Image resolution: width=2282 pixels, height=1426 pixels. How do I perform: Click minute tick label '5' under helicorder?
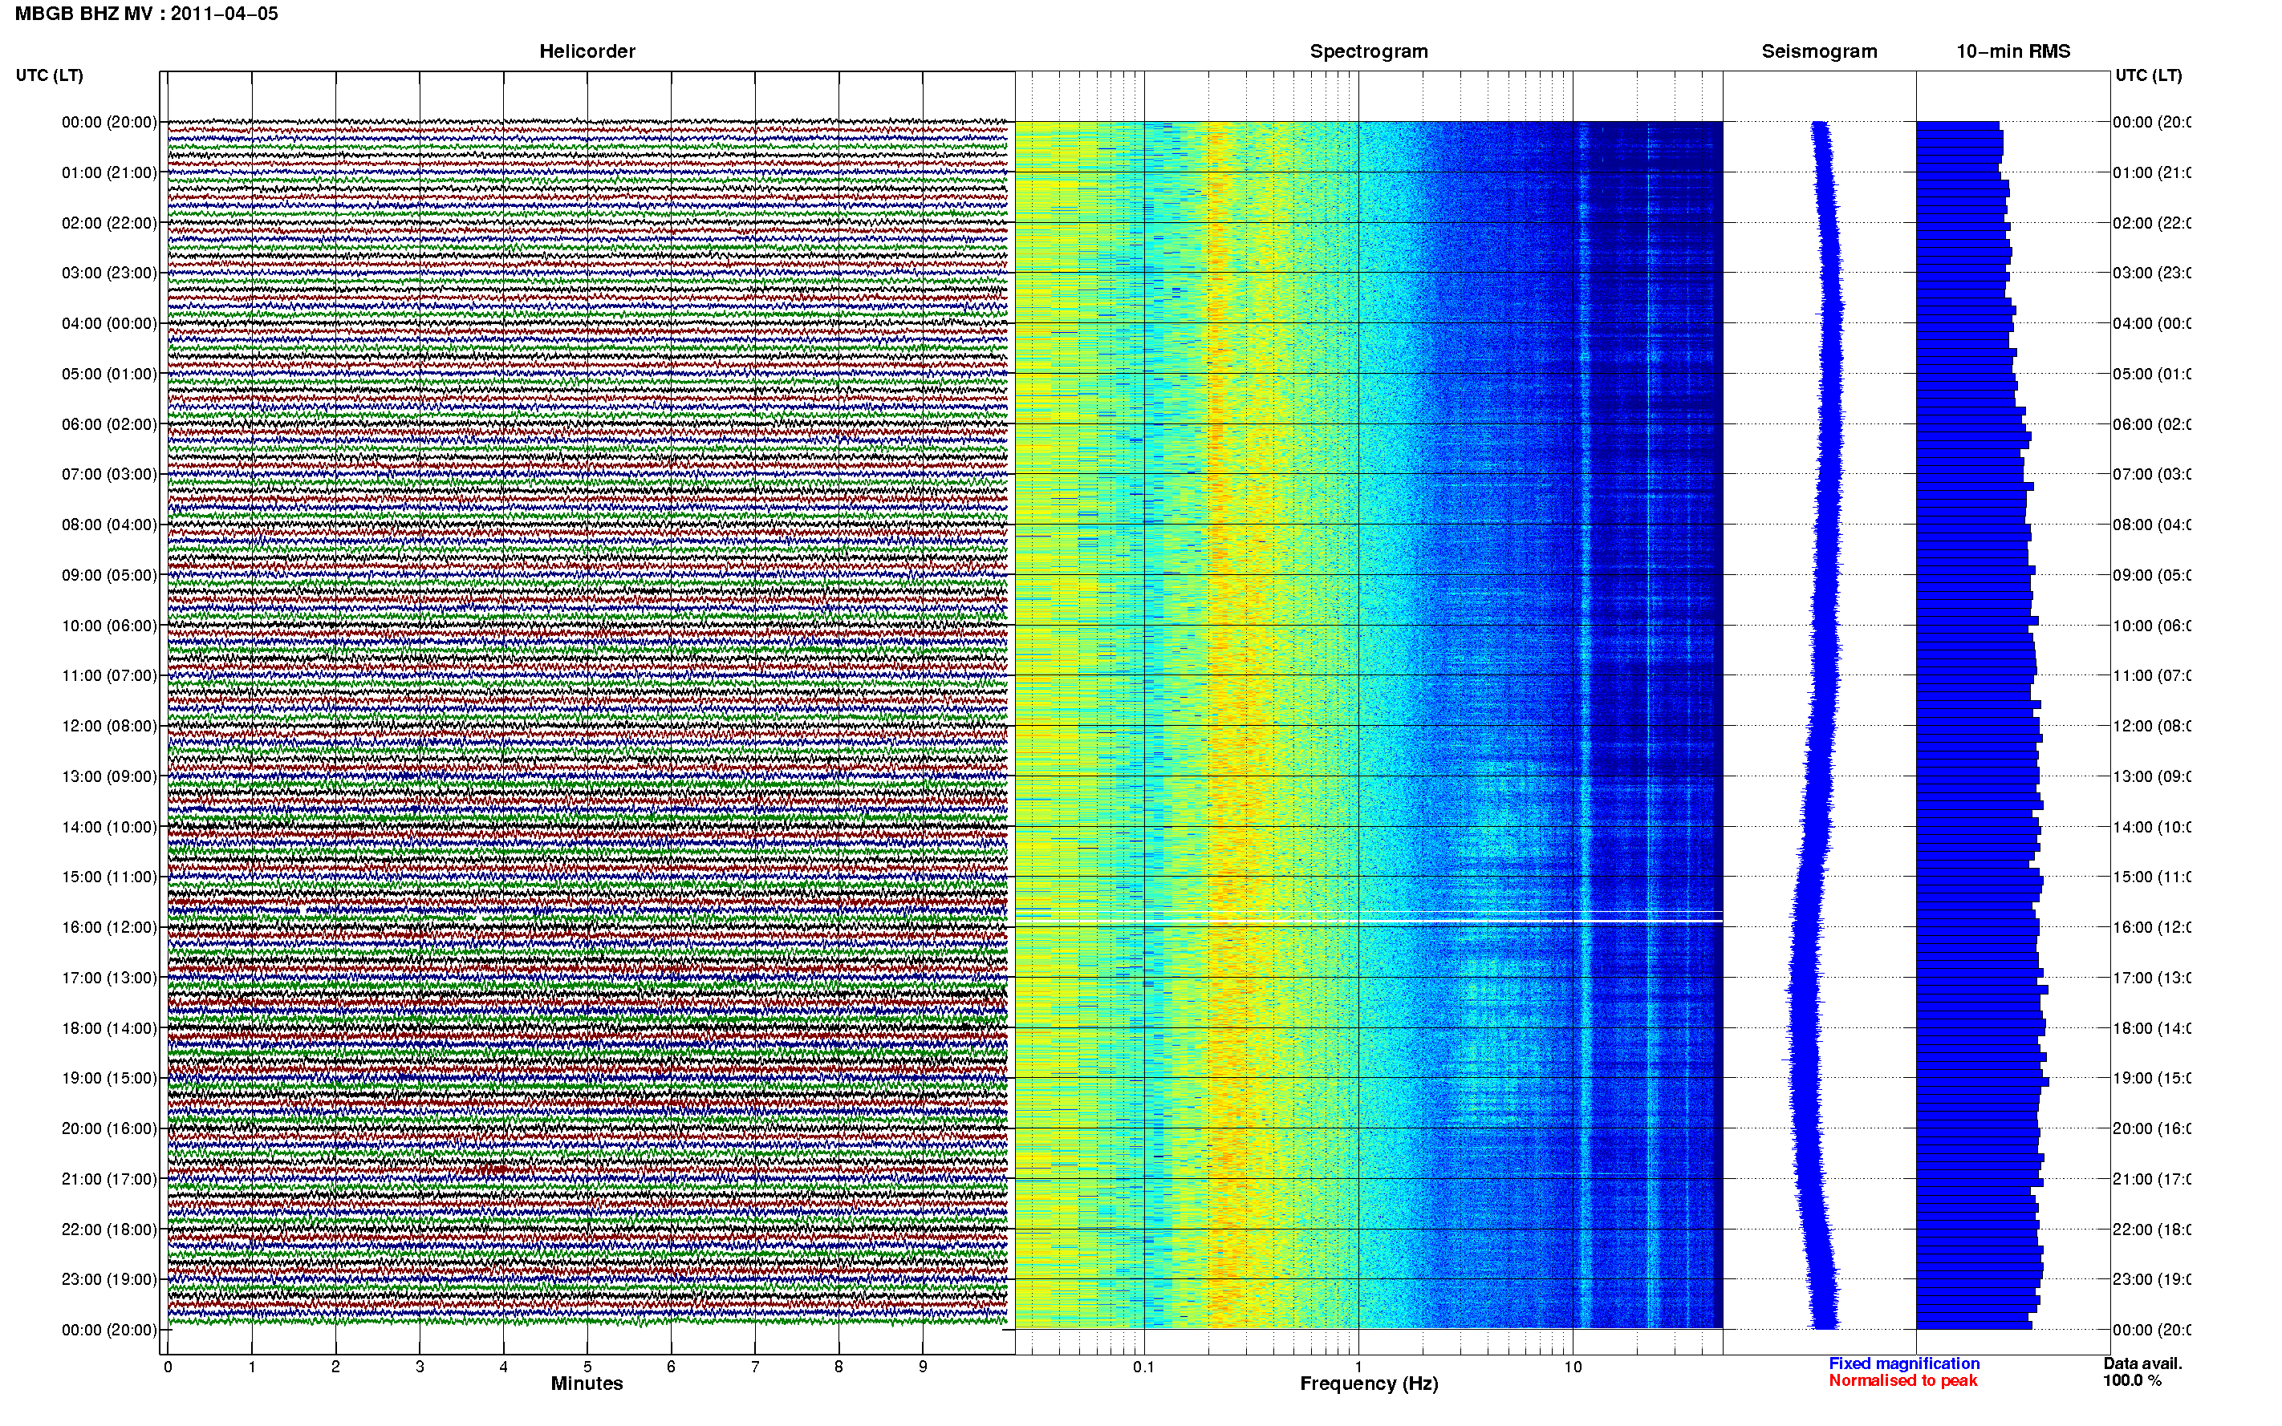[587, 1367]
